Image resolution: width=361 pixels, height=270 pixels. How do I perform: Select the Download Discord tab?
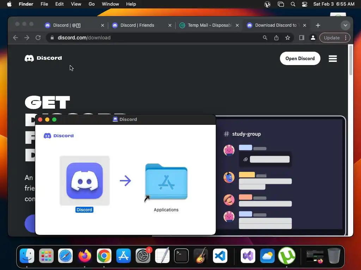coord(276,25)
